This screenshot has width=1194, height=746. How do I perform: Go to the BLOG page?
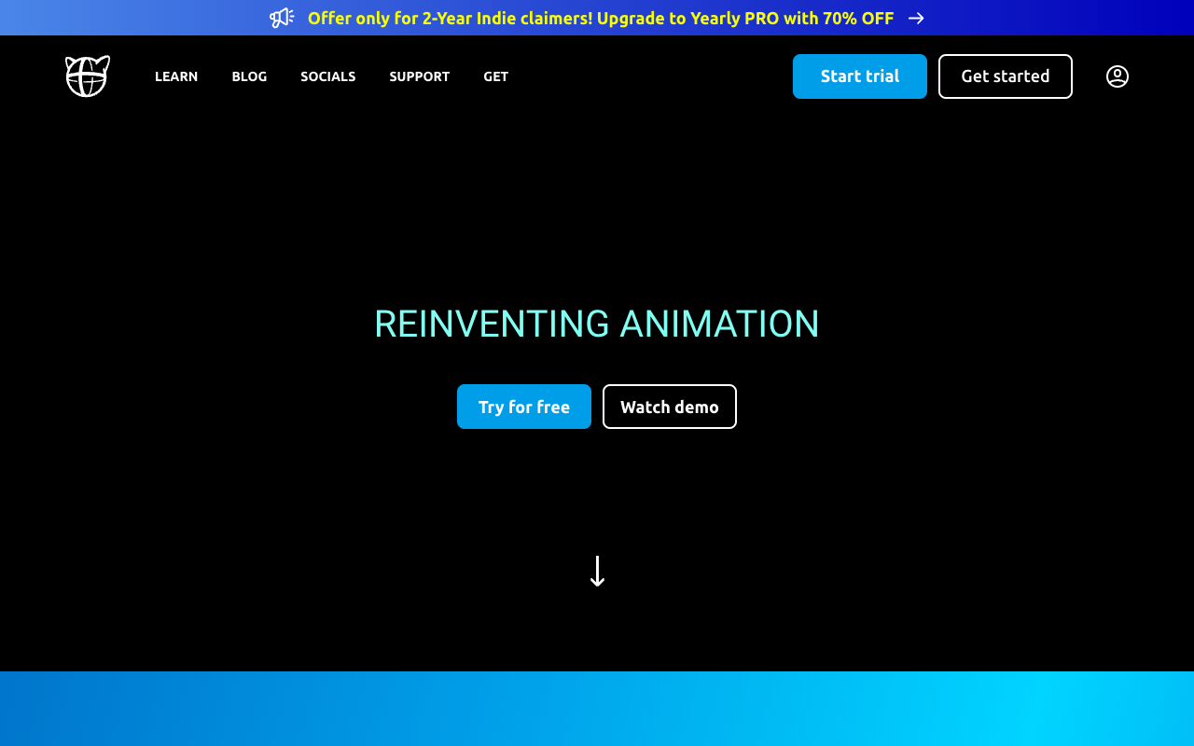(249, 76)
